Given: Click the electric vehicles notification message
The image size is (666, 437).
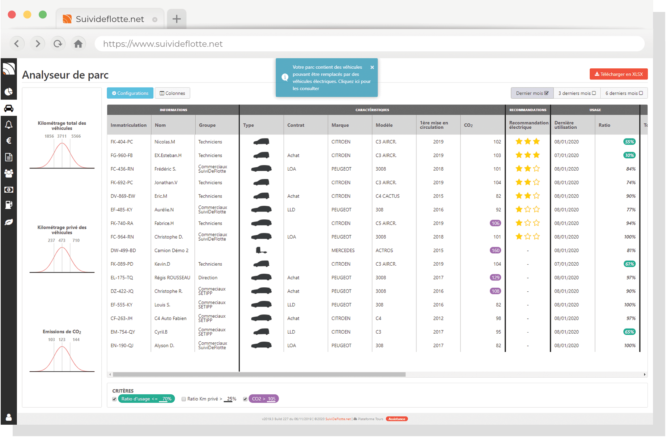Looking at the screenshot, I should pyautogui.click(x=331, y=78).
